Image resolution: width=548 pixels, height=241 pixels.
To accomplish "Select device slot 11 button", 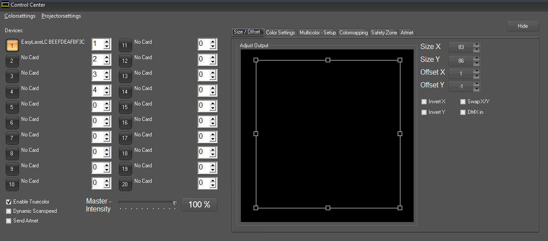I will tap(125, 45).
